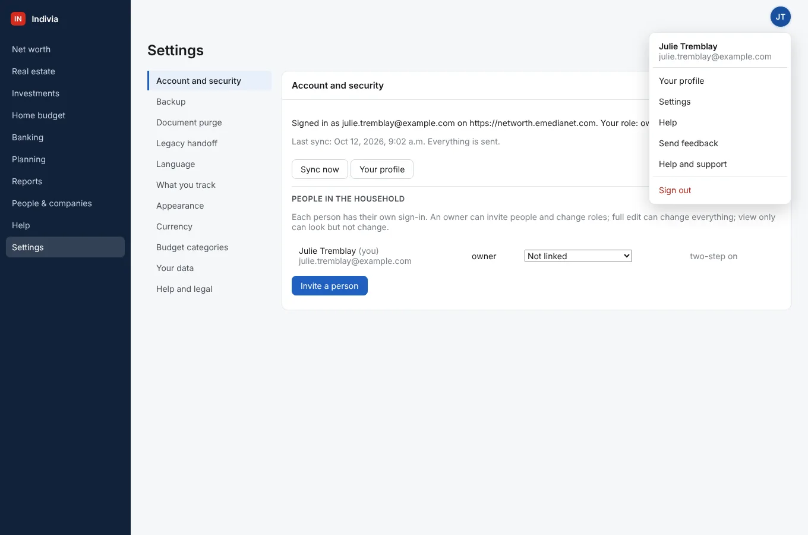Screen dimensions: 808x535
Task: Select Help and support menu item
Action: point(720,164)
